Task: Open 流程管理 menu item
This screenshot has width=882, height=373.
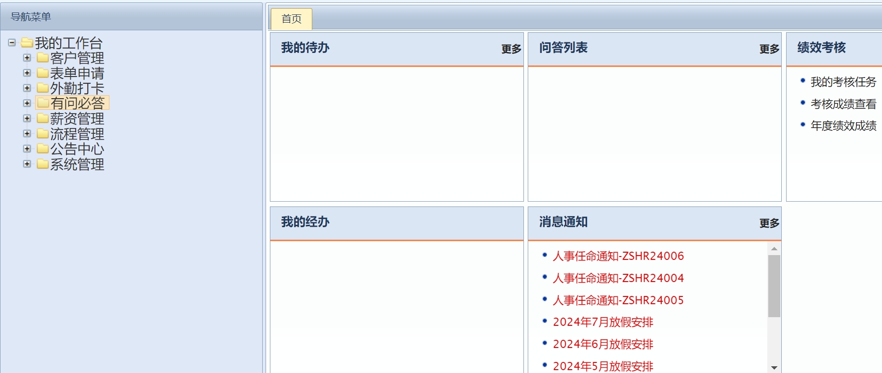Action: coord(77,133)
